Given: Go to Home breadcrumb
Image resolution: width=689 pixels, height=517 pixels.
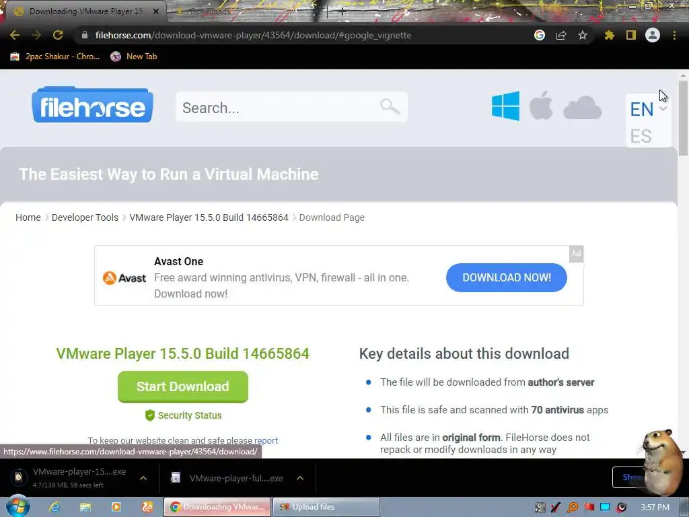Looking at the screenshot, I should pos(28,217).
